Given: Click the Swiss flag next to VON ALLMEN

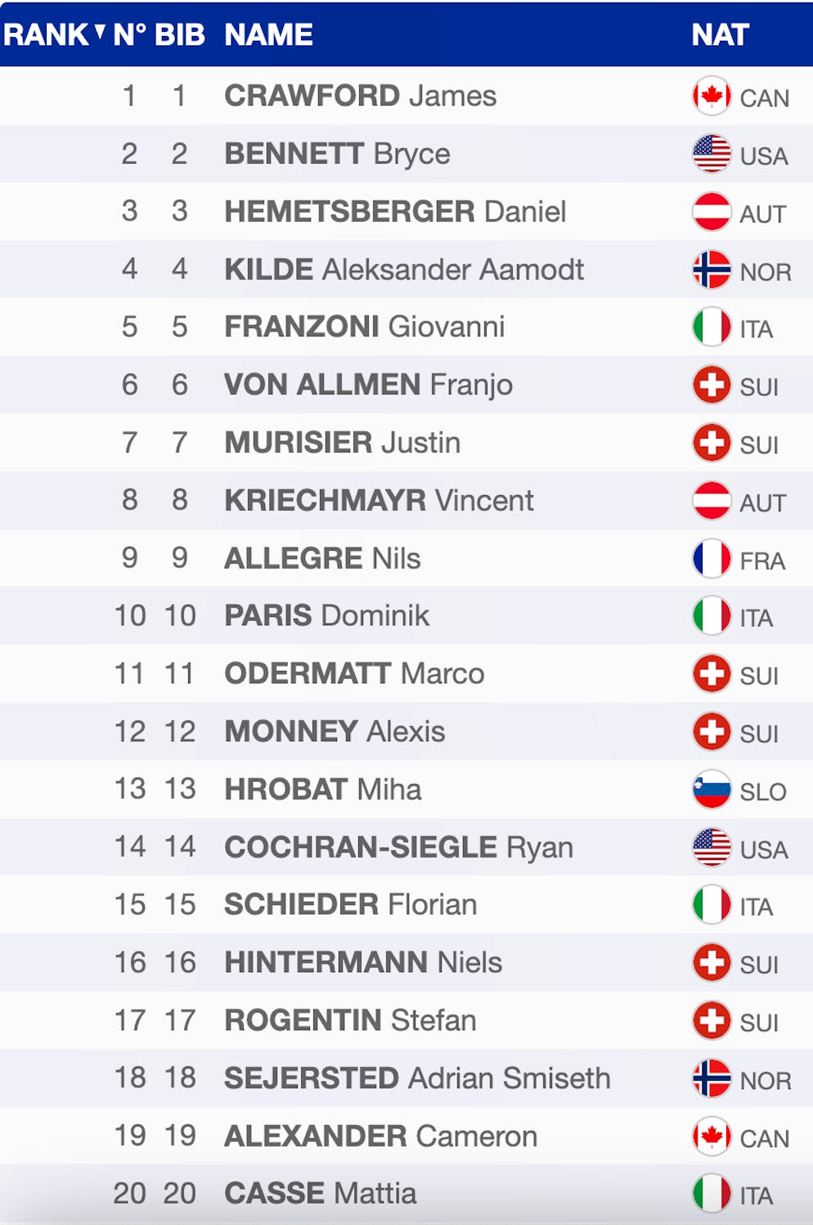Looking at the screenshot, I should coord(711,385).
